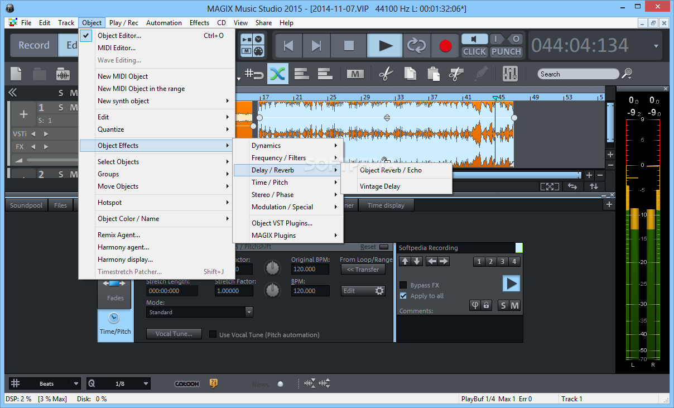Click the Skip to end transport button
The width and height of the screenshot is (674, 408).
[x=316, y=46]
